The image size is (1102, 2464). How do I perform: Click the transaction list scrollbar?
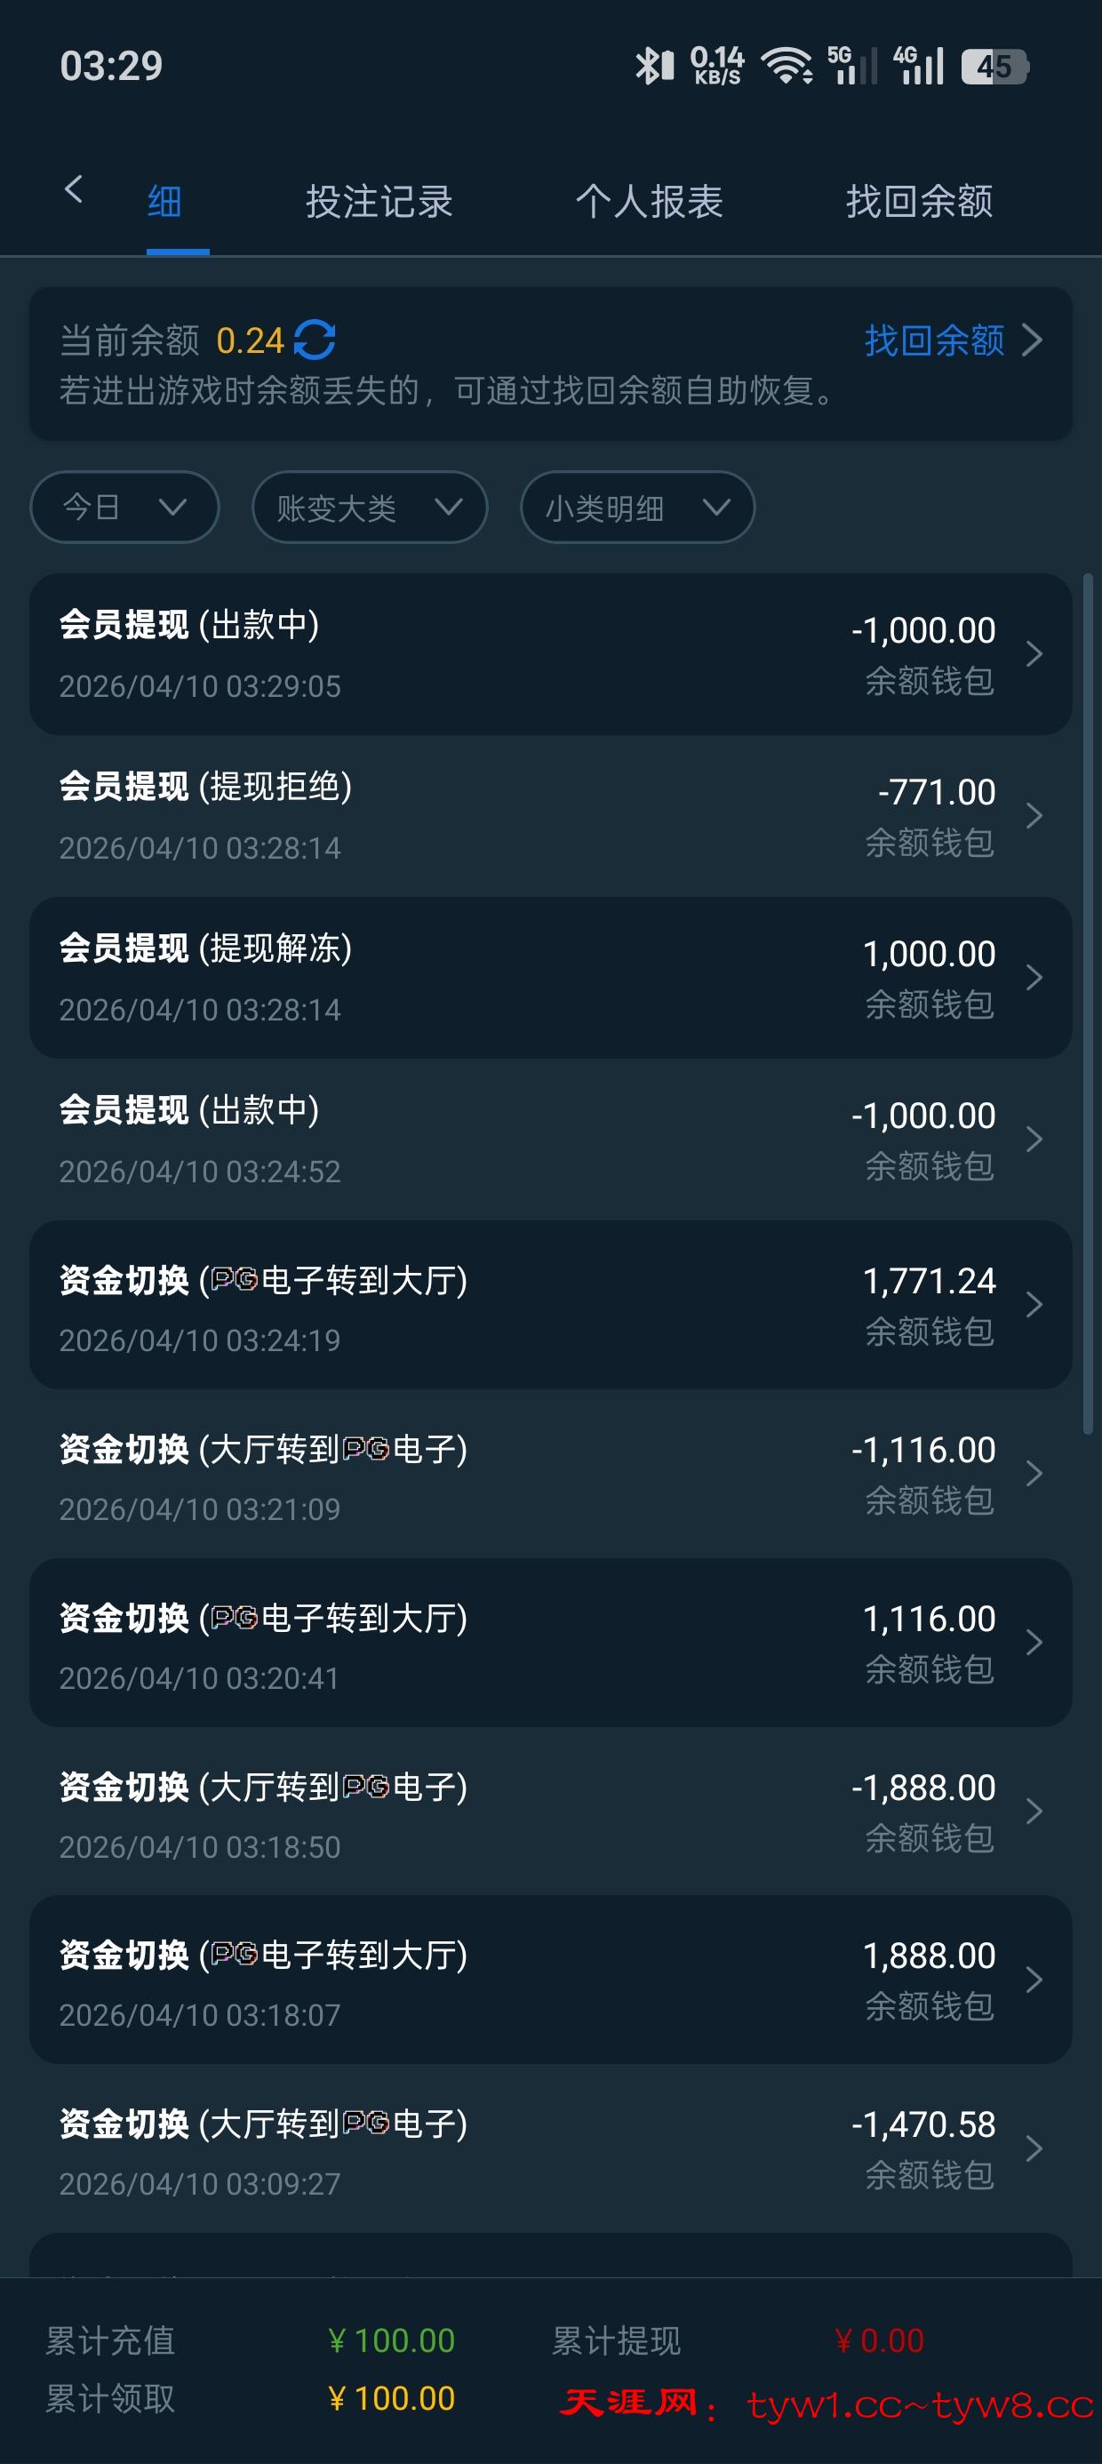[1088, 1003]
